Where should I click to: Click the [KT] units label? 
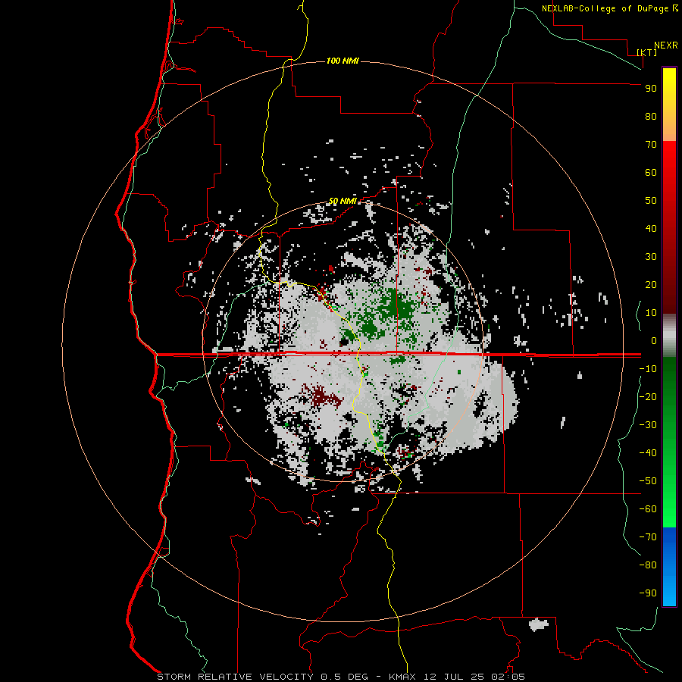[647, 52]
